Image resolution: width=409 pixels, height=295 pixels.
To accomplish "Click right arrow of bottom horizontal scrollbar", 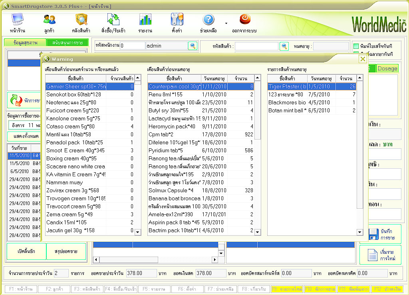I will (x=214, y=259).
